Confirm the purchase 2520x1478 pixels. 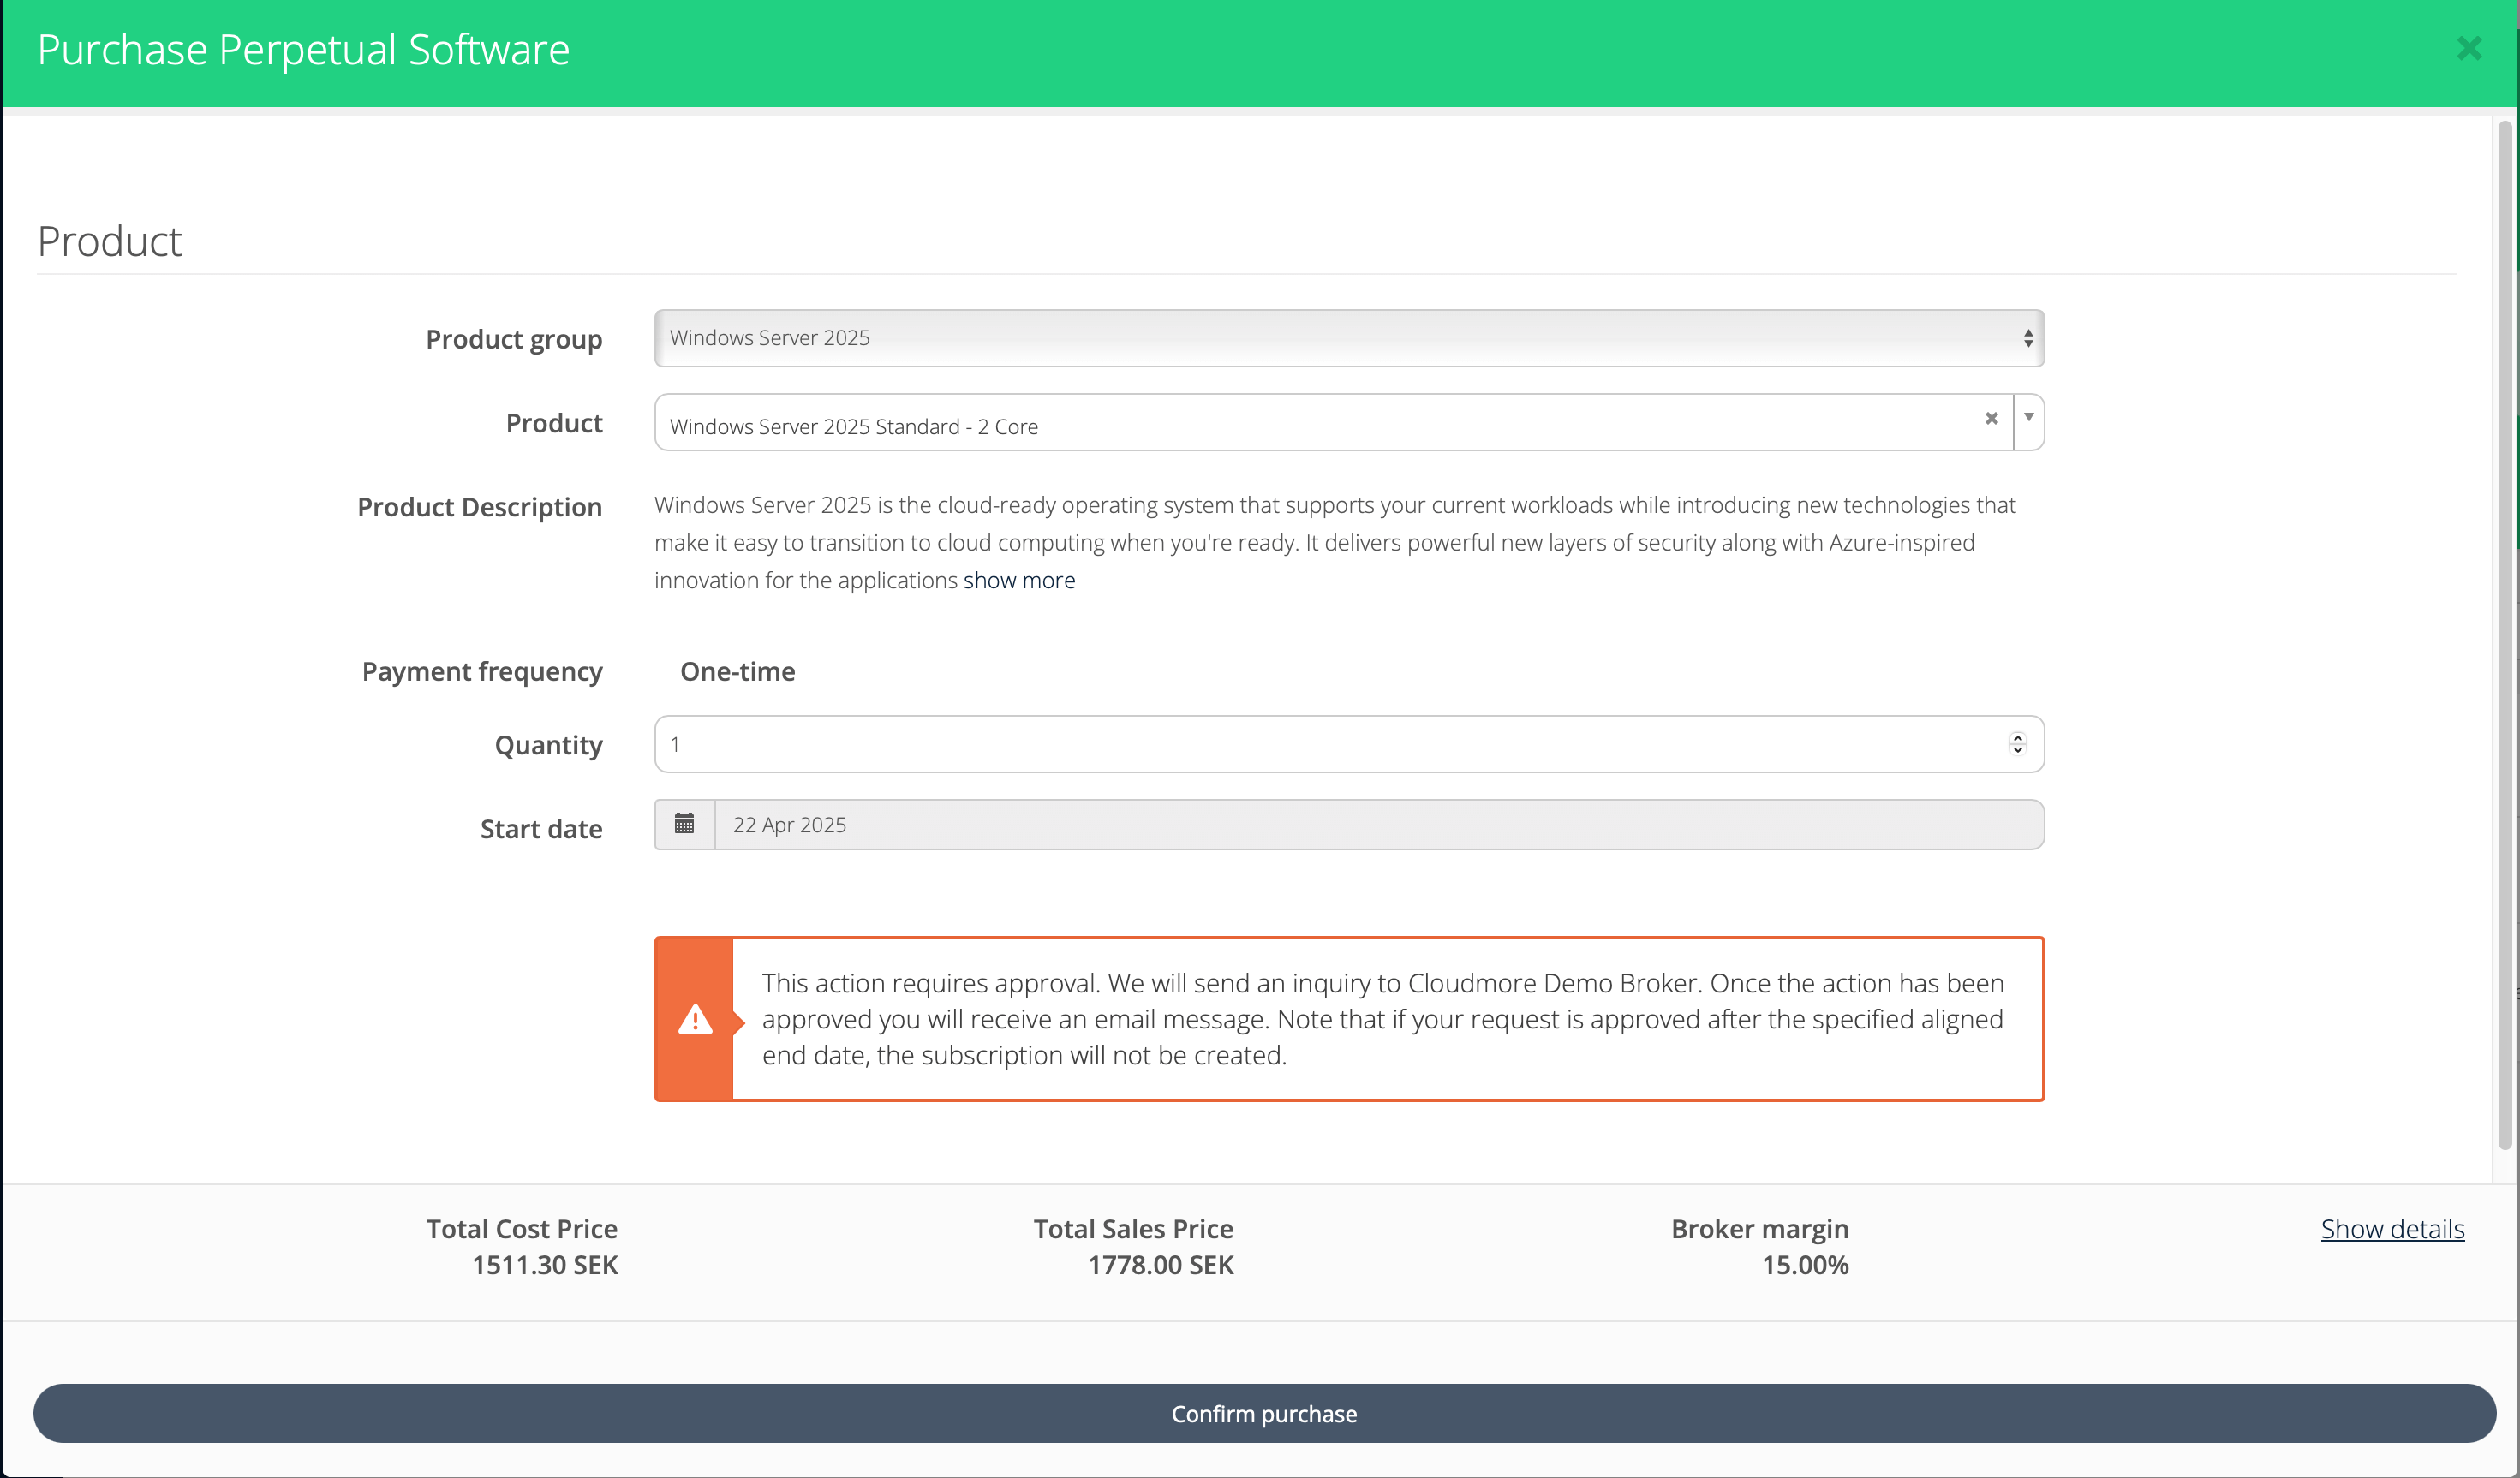click(x=1264, y=1413)
